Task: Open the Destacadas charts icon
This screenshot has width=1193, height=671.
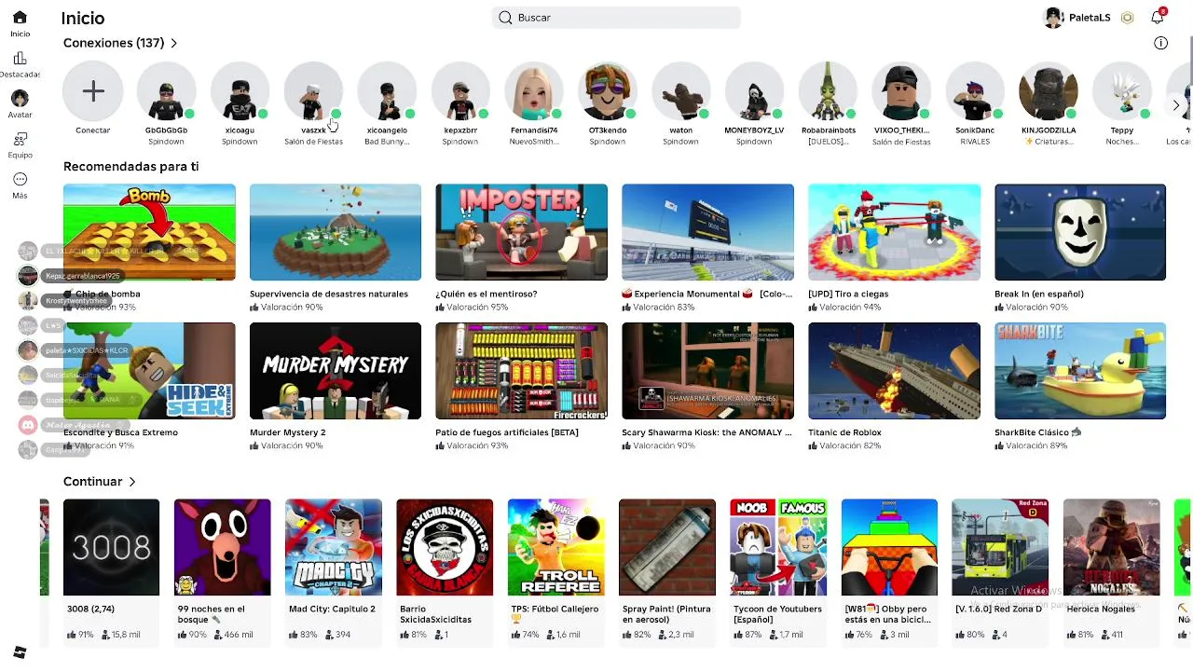Action: click(x=20, y=59)
